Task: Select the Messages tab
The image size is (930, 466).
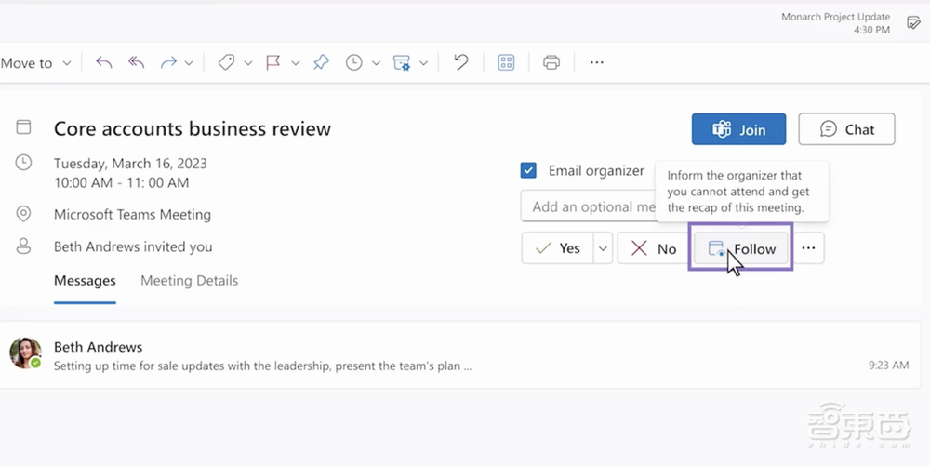Action: coord(85,280)
